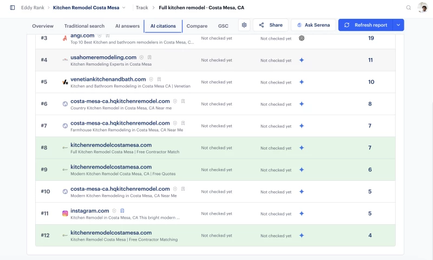Screen dimensions: 433x260
Task: Bookmark the Modern Kitchen Remodeling row #10
Action: tap(183, 189)
